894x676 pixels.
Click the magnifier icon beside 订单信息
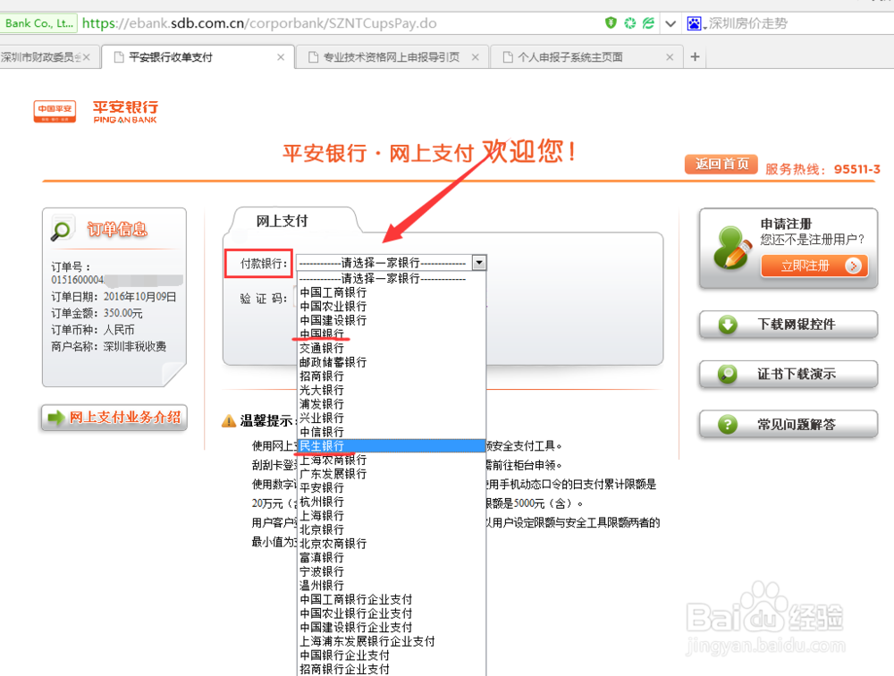pyautogui.click(x=62, y=229)
